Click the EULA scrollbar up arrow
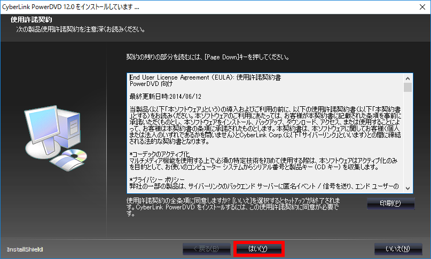The image size is (431, 259). (408, 79)
